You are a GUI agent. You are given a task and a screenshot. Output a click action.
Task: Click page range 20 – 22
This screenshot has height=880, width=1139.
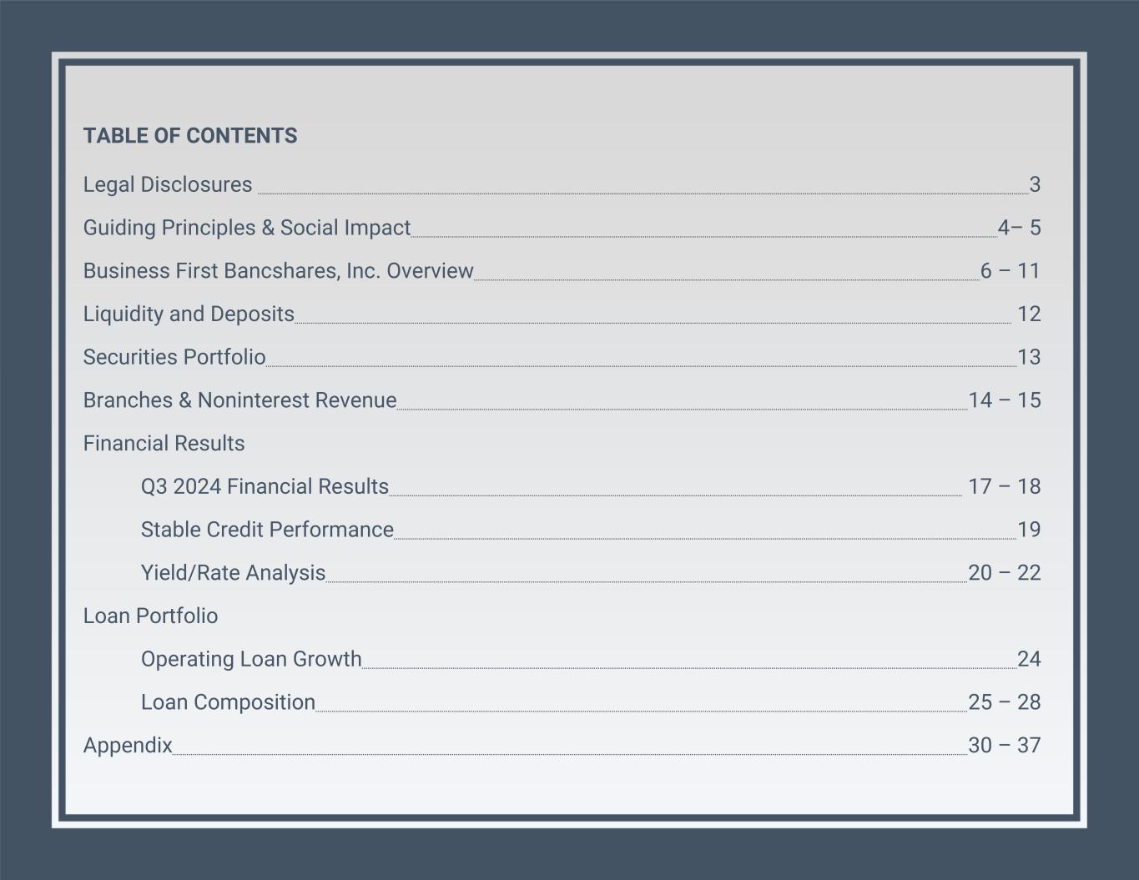coord(1005,573)
